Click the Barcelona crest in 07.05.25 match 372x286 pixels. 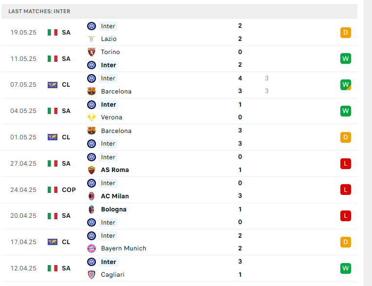tap(92, 91)
